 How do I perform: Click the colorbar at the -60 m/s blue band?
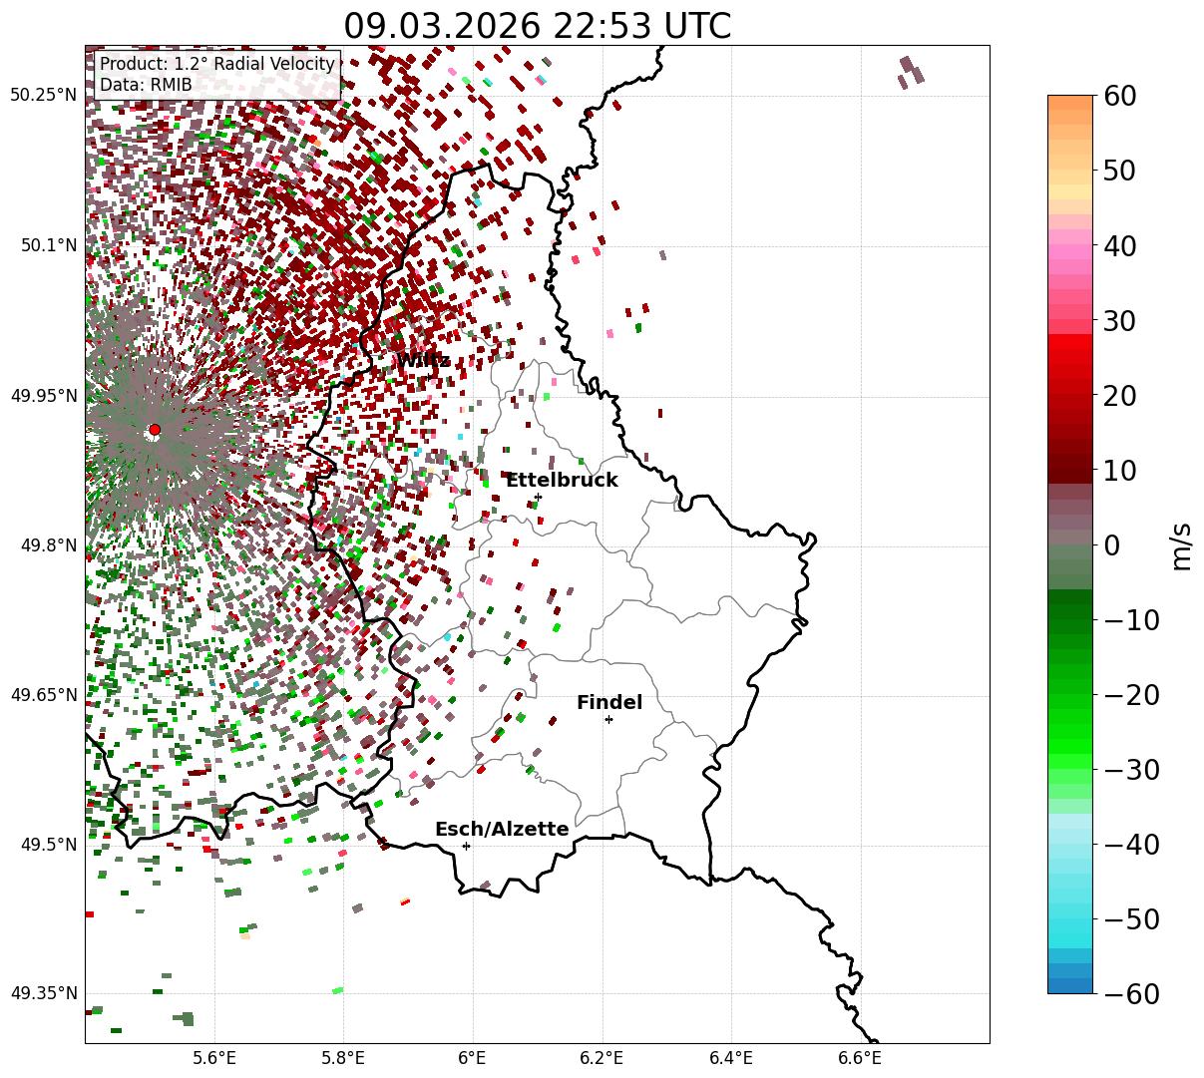1070,986
